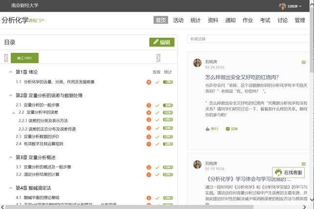Screen dimensions: 314x209
Task: Collapse section 2.2 定量分析中的误差
Action: point(14,113)
